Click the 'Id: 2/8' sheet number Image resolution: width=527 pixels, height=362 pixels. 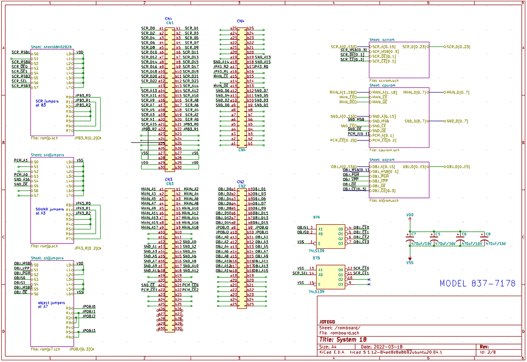tap(488, 352)
